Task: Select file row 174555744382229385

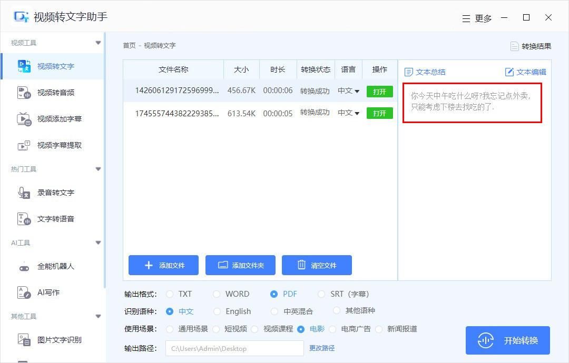Action: click(260, 114)
